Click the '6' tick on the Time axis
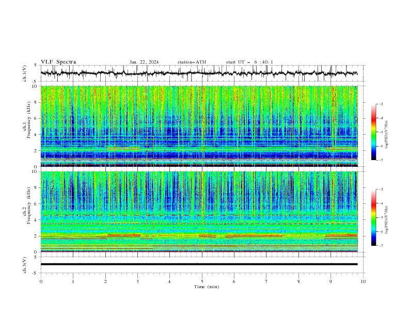Screen dimensions: 409x316 pyautogui.click(x=234, y=281)
